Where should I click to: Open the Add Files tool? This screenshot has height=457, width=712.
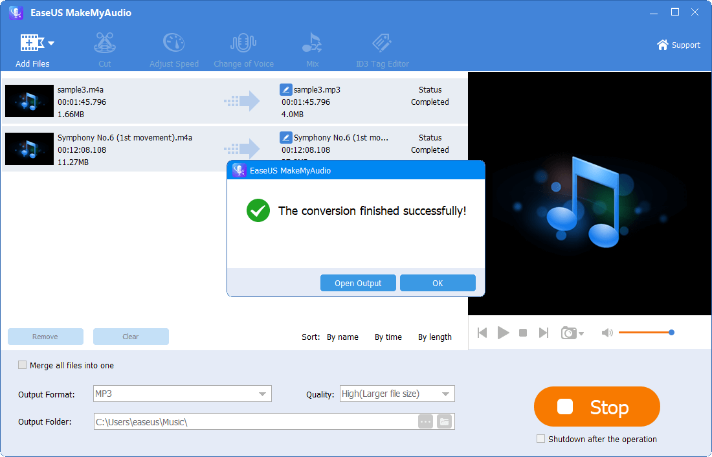point(28,45)
